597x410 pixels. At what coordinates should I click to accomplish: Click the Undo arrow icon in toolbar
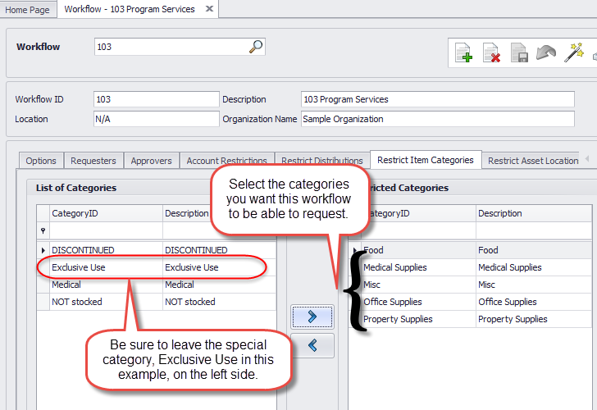(546, 54)
